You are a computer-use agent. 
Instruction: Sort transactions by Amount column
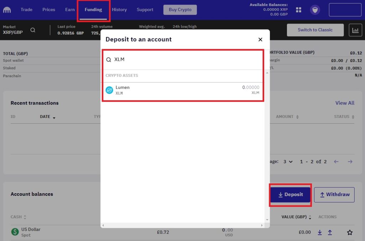[287, 117]
